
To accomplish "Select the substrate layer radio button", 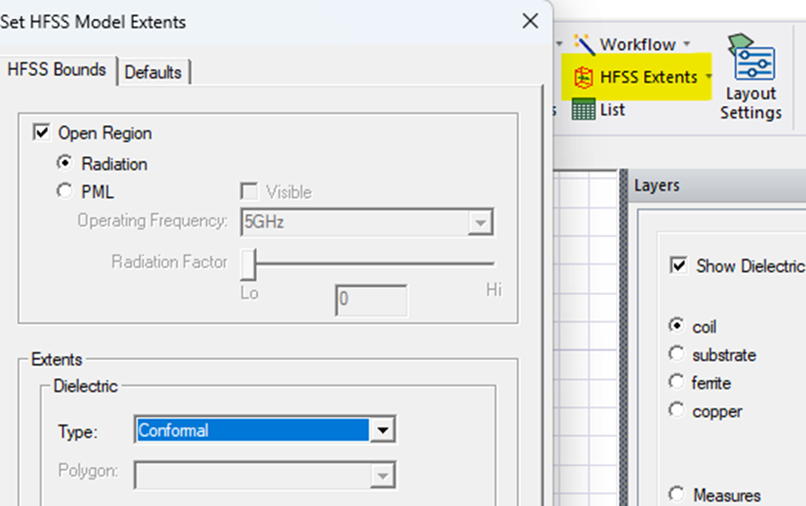I will click(676, 354).
